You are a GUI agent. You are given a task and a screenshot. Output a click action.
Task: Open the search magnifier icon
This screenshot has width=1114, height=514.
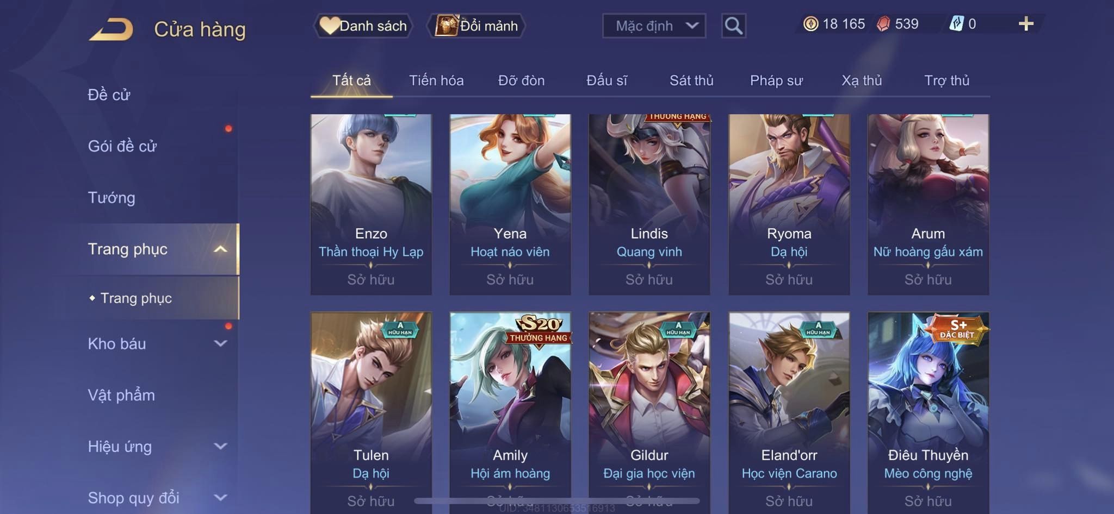733,26
